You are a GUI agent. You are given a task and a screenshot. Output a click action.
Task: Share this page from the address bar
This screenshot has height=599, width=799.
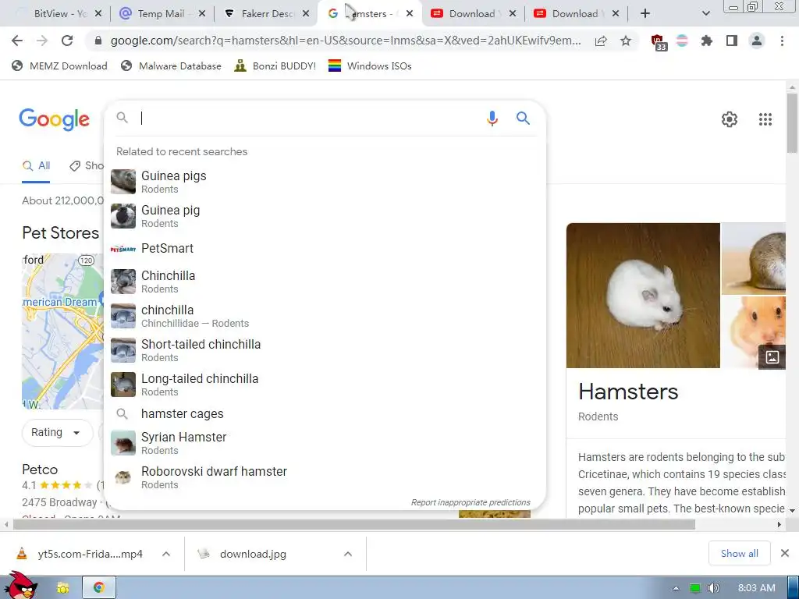pos(601,41)
